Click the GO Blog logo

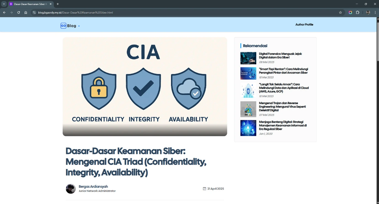(x=68, y=26)
